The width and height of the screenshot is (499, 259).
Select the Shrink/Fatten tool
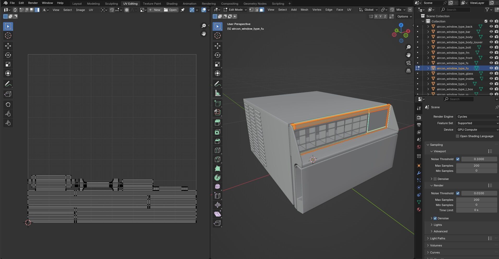[x=218, y=205]
